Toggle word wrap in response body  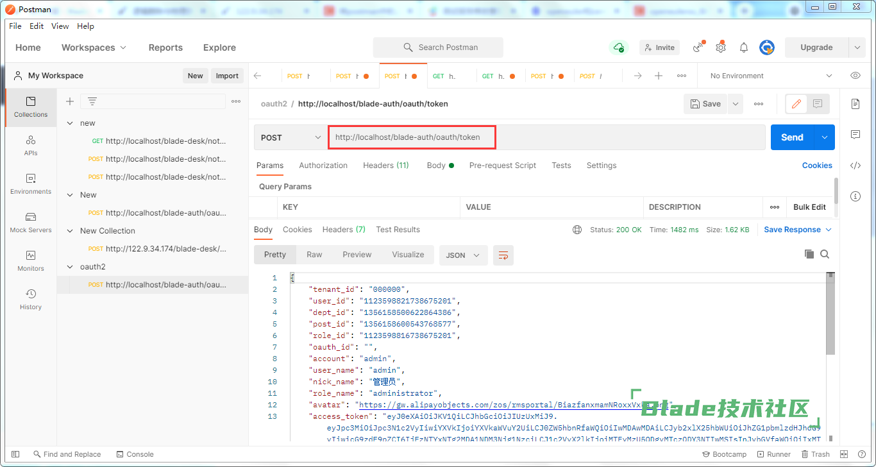tap(503, 255)
